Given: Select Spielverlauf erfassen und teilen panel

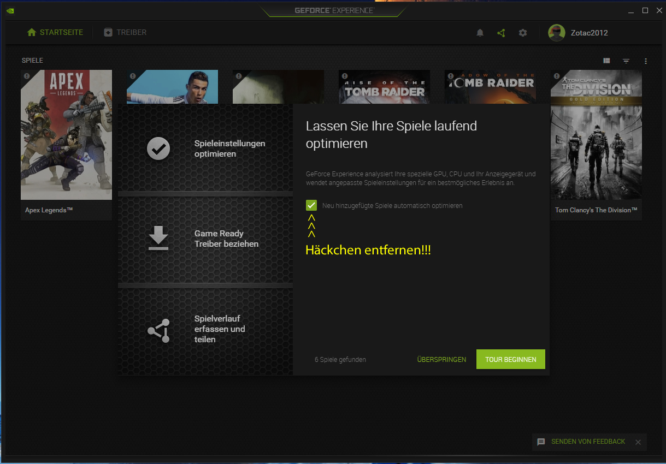Looking at the screenshot, I should [205, 331].
